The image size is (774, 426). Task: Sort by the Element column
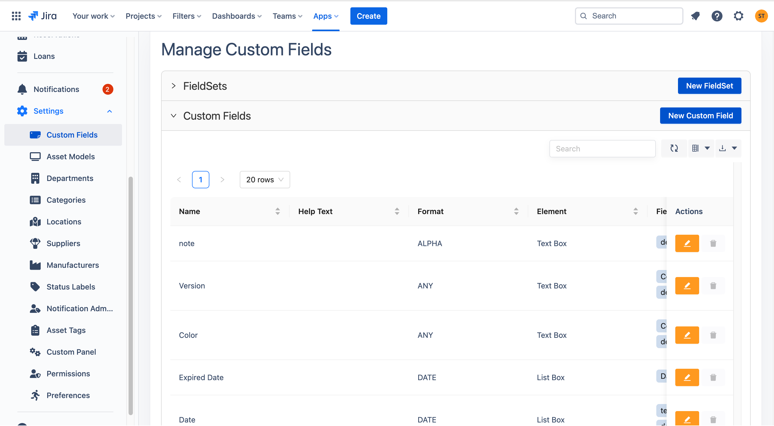point(635,211)
